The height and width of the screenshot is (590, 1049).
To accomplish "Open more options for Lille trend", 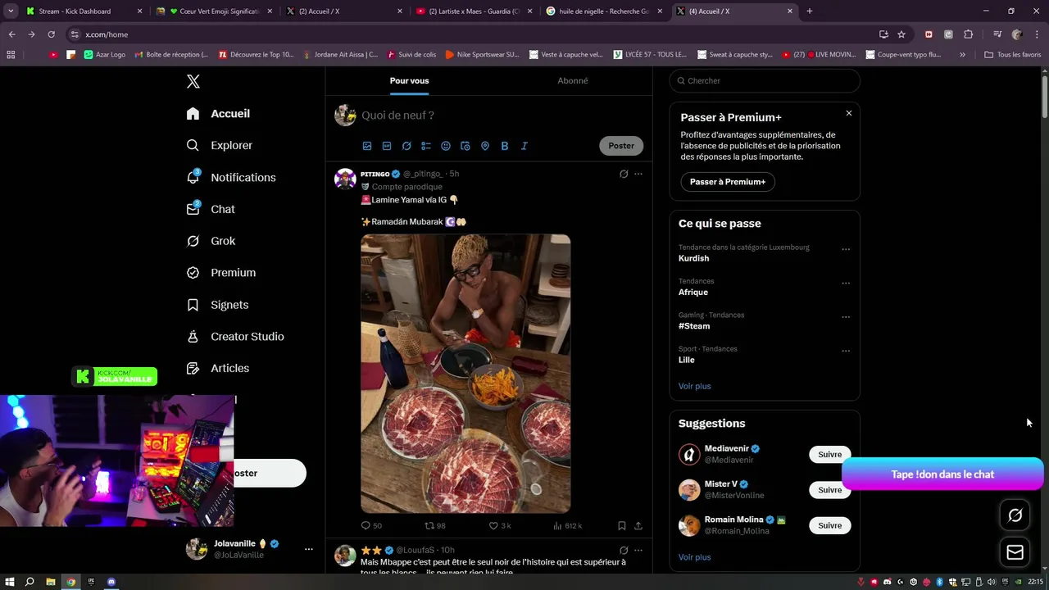I will (846, 351).
